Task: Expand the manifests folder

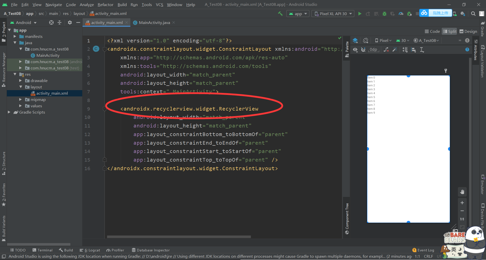Action: tap(15, 37)
